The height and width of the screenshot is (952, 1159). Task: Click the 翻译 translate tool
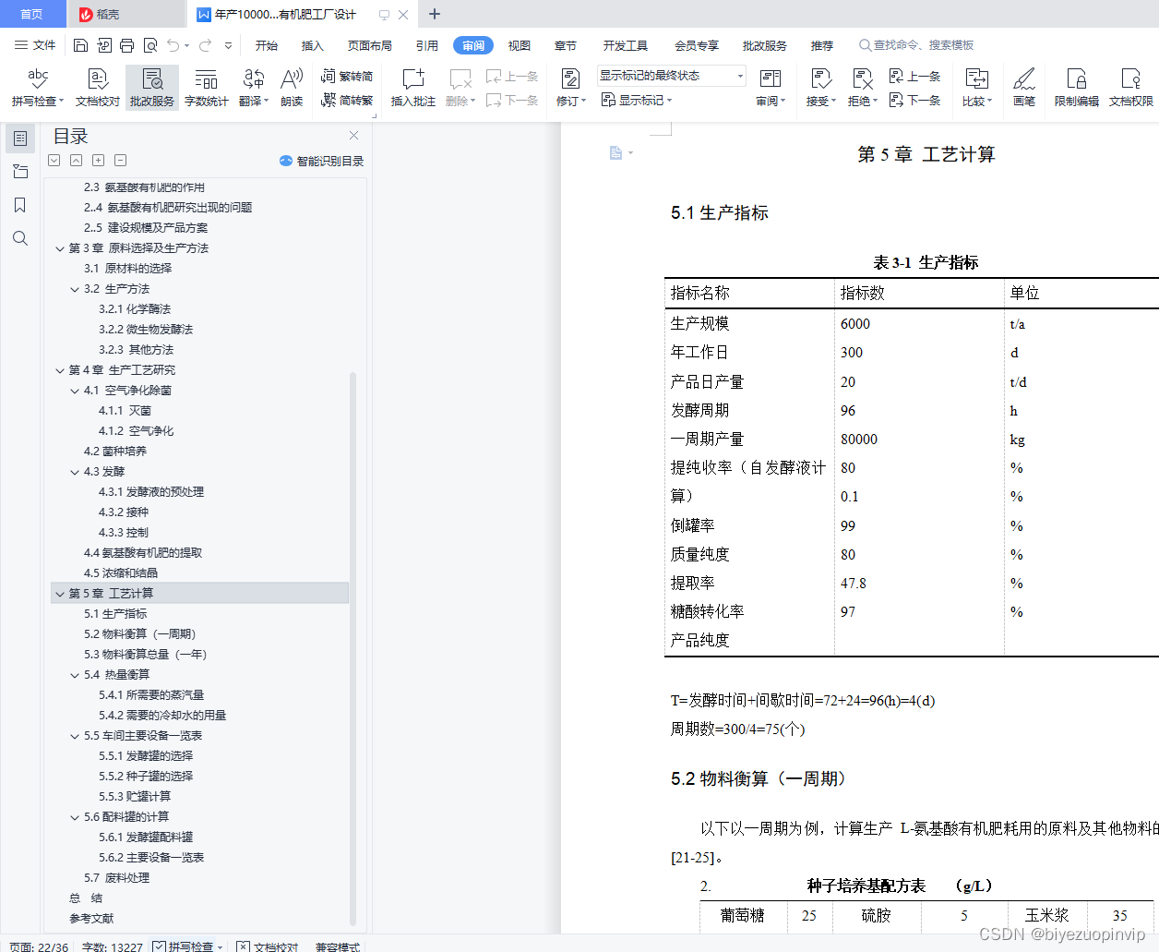pos(253,88)
